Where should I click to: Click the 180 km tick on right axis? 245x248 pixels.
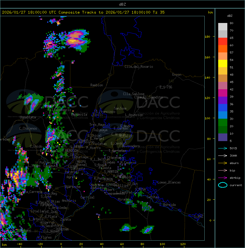pos(207,37)
